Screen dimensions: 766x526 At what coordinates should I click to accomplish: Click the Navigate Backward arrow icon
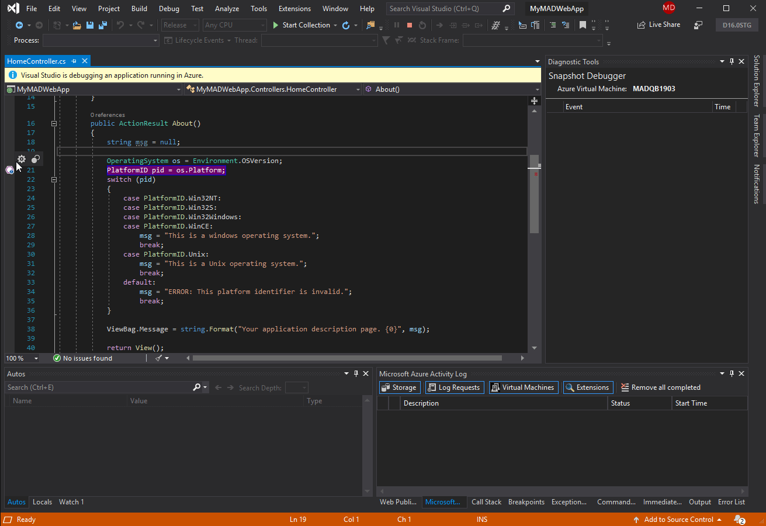[x=19, y=25]
